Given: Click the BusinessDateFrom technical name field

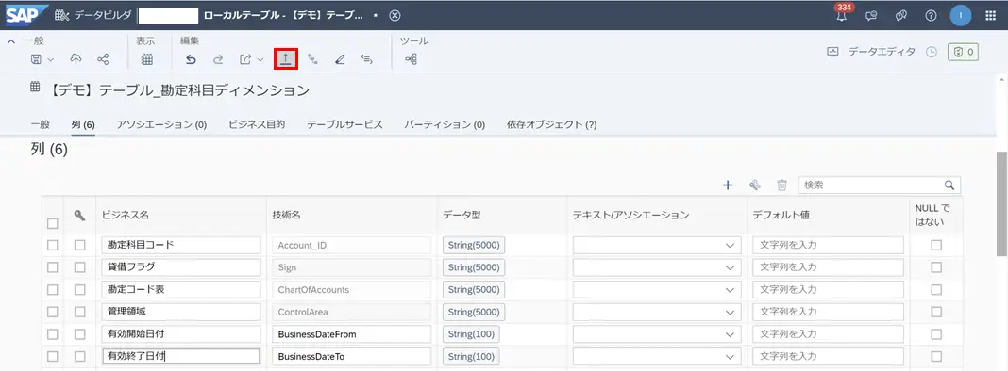Looking at the screenshot, I should [x=352, y=334].
